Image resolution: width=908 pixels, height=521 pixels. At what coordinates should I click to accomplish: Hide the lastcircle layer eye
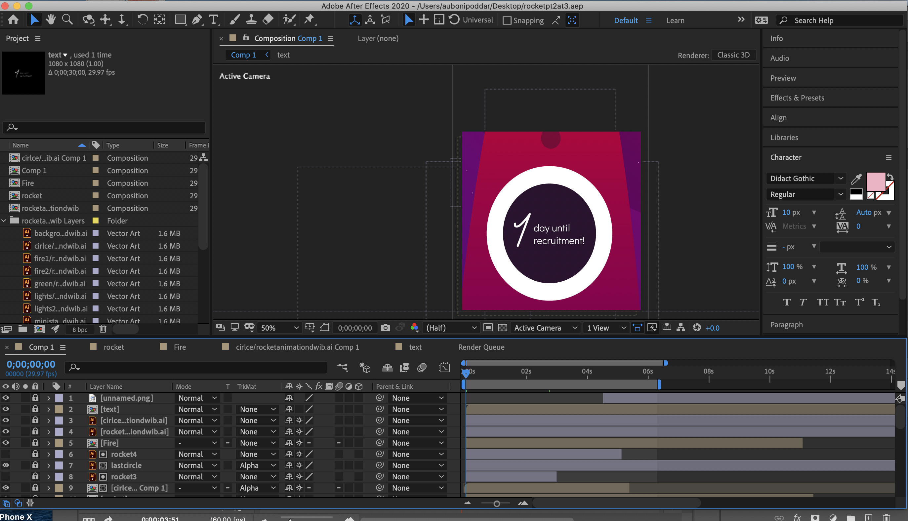coord(6,465)
